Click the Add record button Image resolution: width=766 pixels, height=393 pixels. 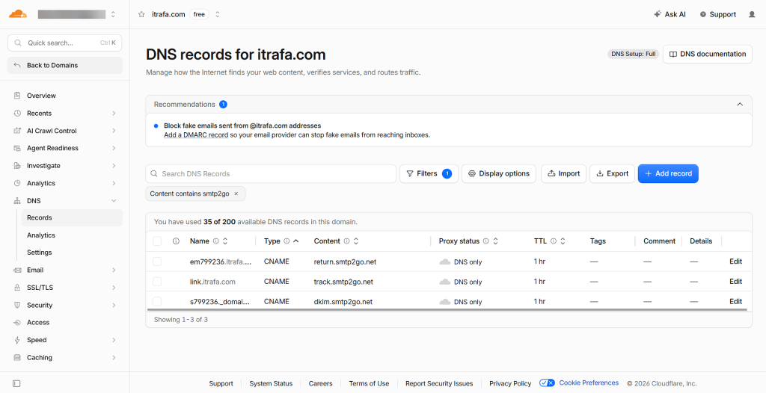coord(668,174)
